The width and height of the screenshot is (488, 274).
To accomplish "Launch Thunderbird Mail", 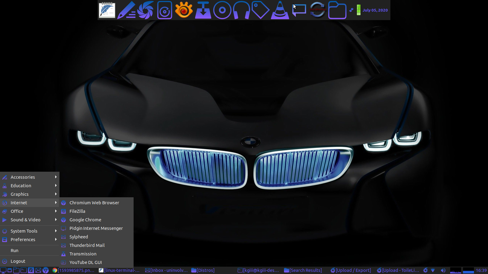I will [x=96, y=245].
